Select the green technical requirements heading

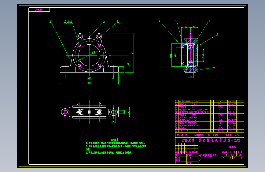(x=115, y=140)
